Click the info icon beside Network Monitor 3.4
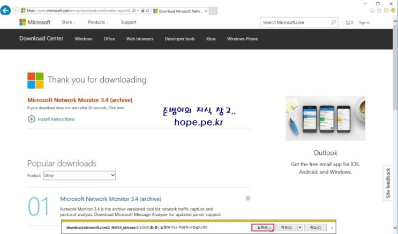398x234 pixels. pos(247,198)
